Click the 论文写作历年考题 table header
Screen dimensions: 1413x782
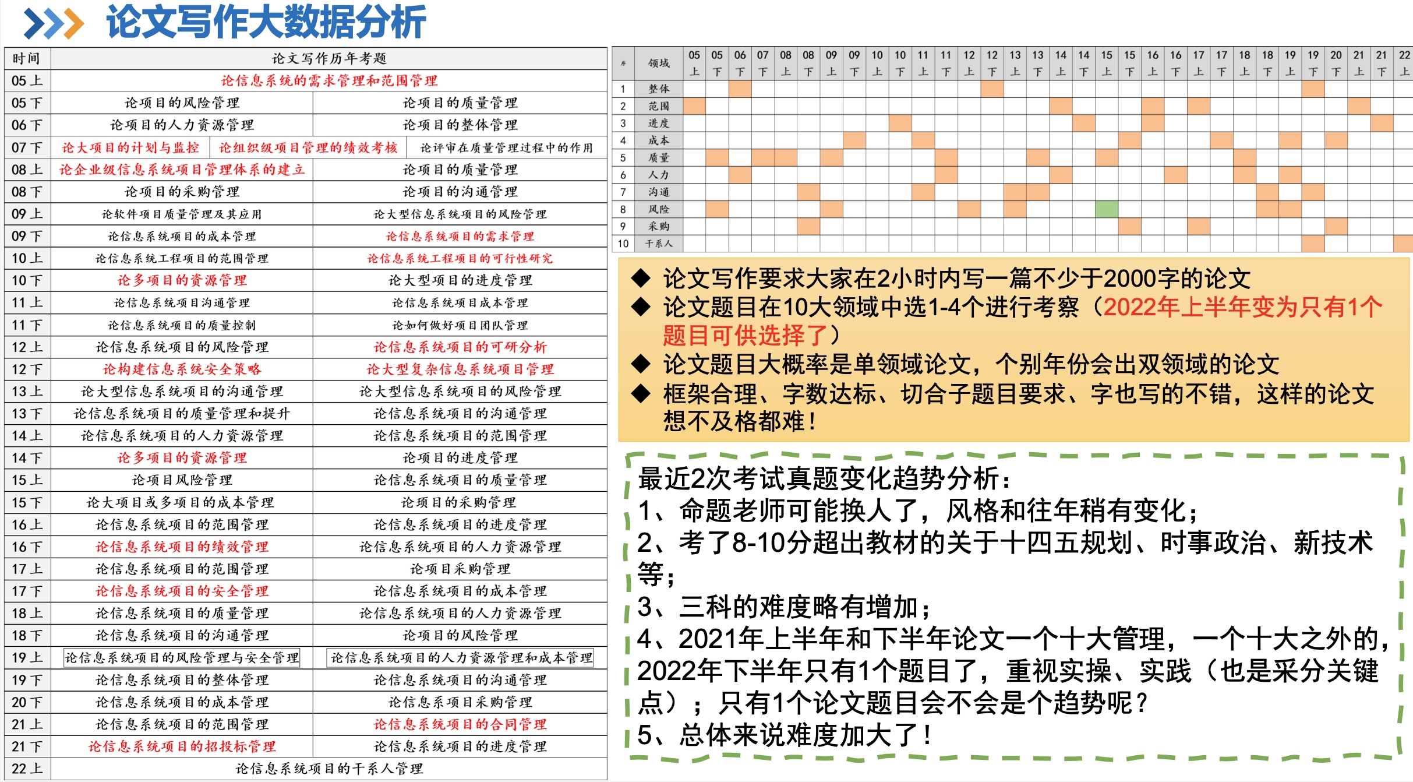click(329, 58)
